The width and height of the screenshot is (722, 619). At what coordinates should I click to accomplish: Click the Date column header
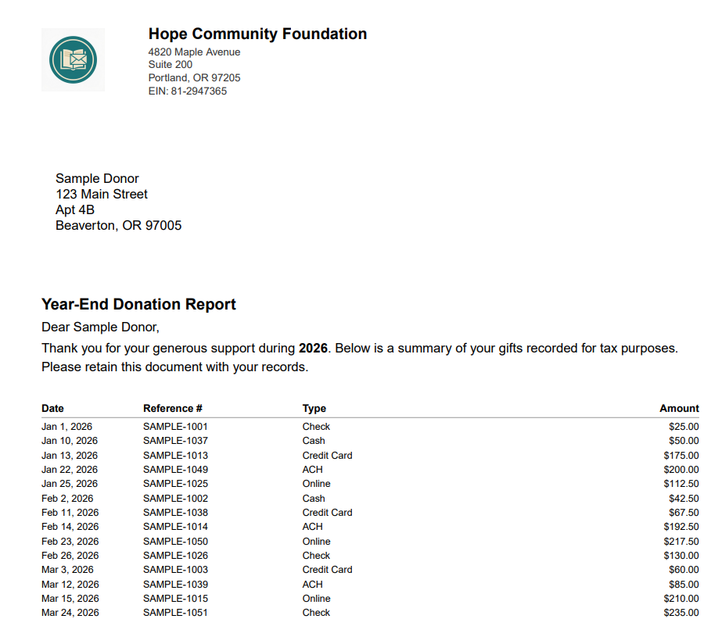pos(53,408)
